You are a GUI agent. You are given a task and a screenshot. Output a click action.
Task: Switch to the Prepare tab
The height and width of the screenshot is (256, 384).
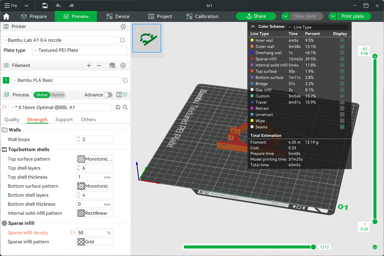click(x=34, y=16)
